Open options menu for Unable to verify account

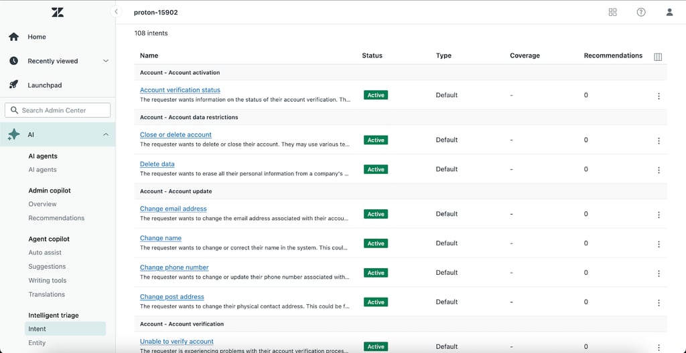pos(659,347)
